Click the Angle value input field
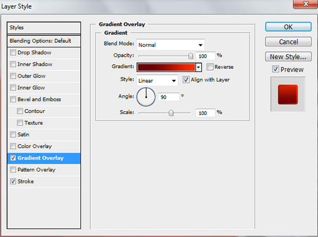 [x=169, y=97]
